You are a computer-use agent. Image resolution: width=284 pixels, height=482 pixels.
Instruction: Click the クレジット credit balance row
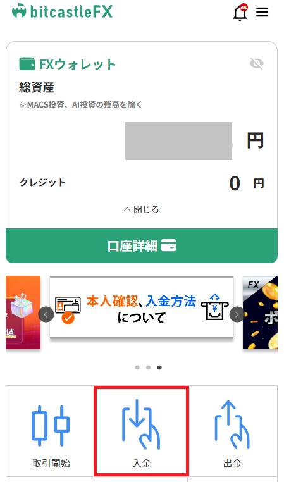click(142, 183)
